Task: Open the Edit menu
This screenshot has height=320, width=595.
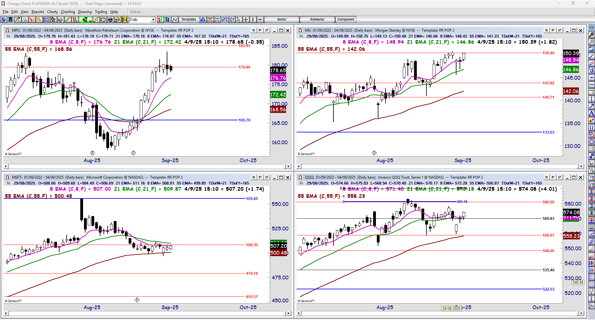Action: tap(15, 12)
